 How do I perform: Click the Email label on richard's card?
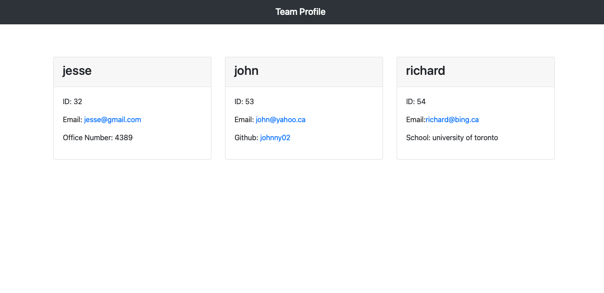point(415,119)
